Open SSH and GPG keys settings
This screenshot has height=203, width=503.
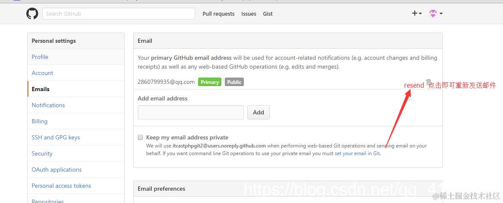56,137
